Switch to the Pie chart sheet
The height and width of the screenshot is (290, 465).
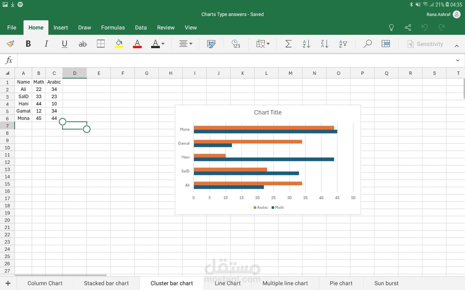[x=341, y=283]
